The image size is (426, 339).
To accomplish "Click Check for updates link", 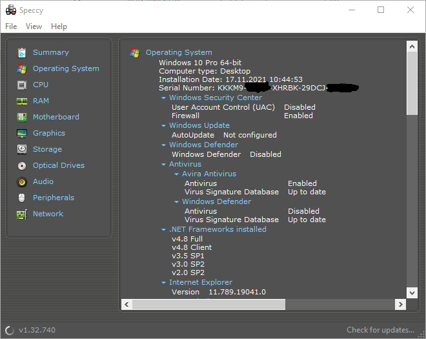I will point(380,330).
